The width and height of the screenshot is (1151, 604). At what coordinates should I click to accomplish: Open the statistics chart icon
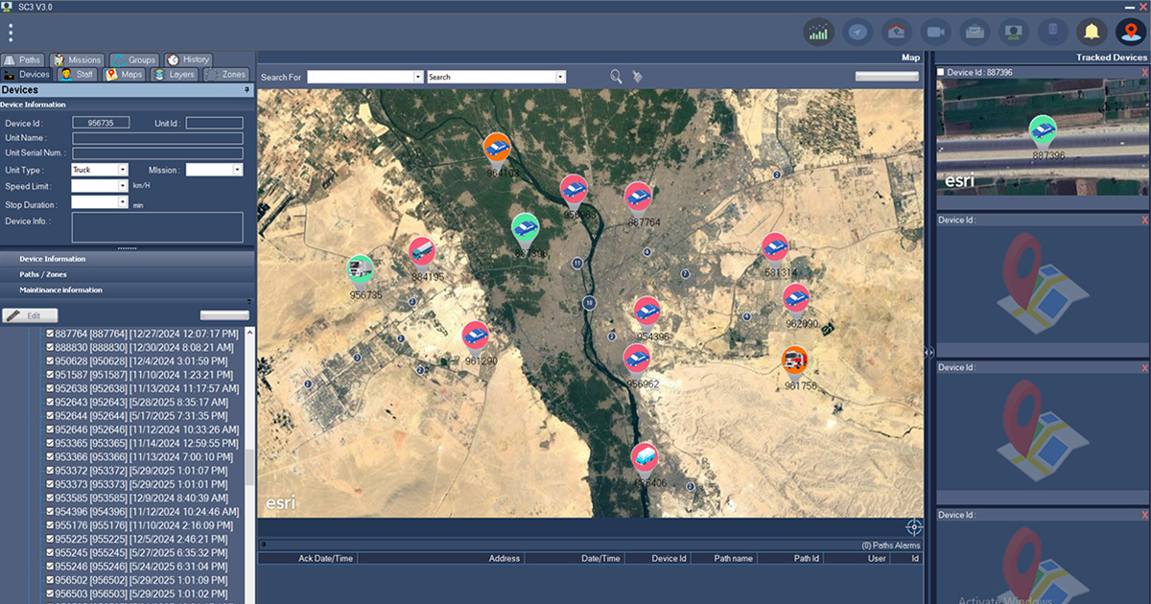(x=818, y=32)
